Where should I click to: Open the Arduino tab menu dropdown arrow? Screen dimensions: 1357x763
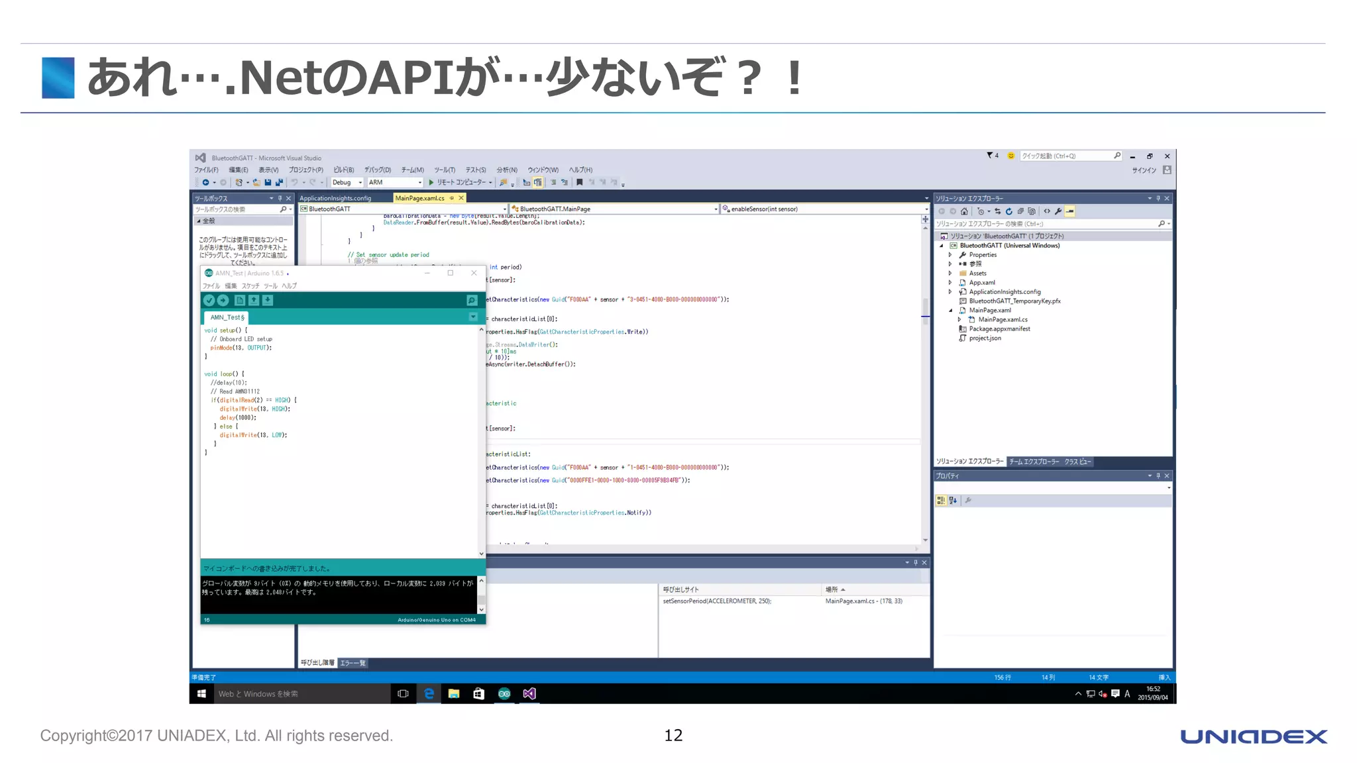tap(473, 317)
